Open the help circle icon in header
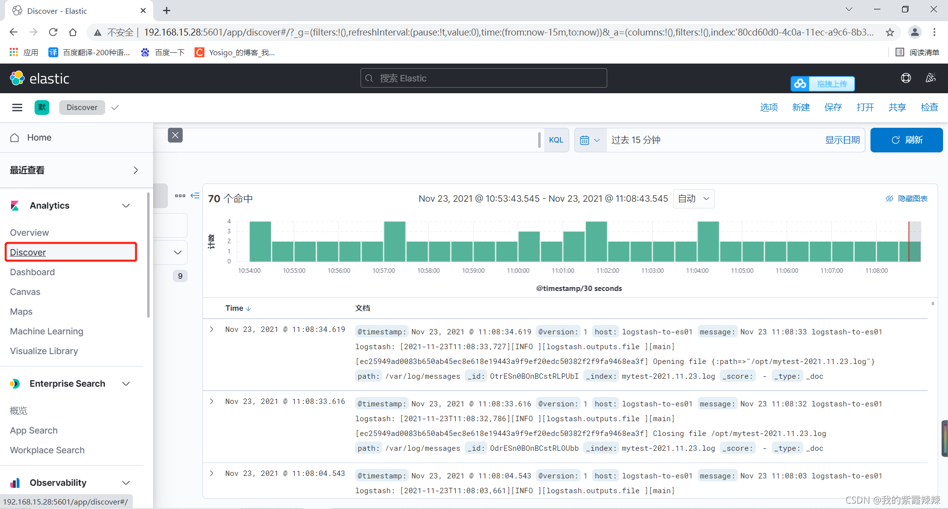This screenshot has height=509, width=948. pos(906,78)
